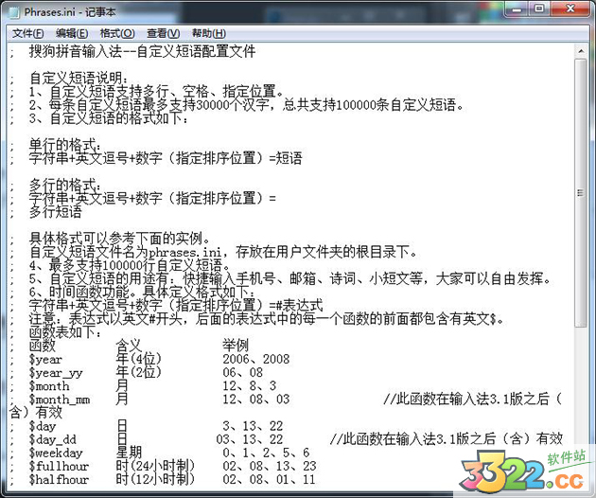The width and height of the screenshot is (596, 498).
Task: Open the 编辑(E) menu
Action: [72, 33]
